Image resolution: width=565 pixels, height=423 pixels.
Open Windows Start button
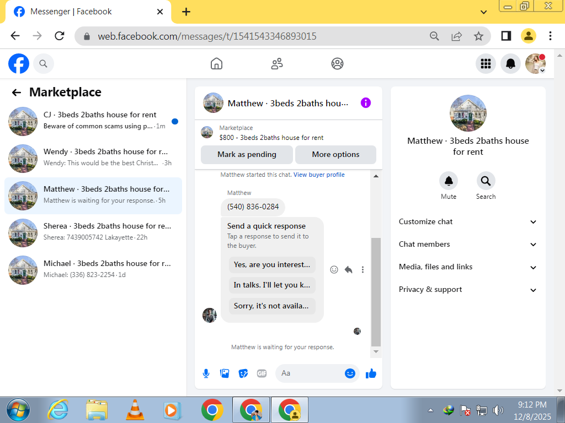[x=18, y=410]
